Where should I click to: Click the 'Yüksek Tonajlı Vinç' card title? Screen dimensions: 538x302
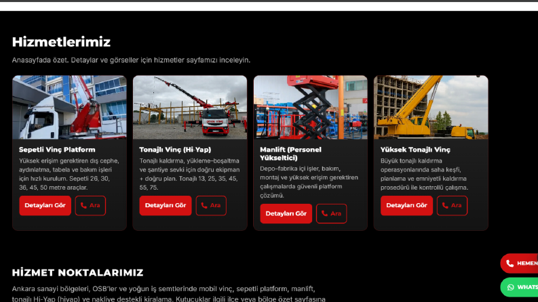[415, 150]
